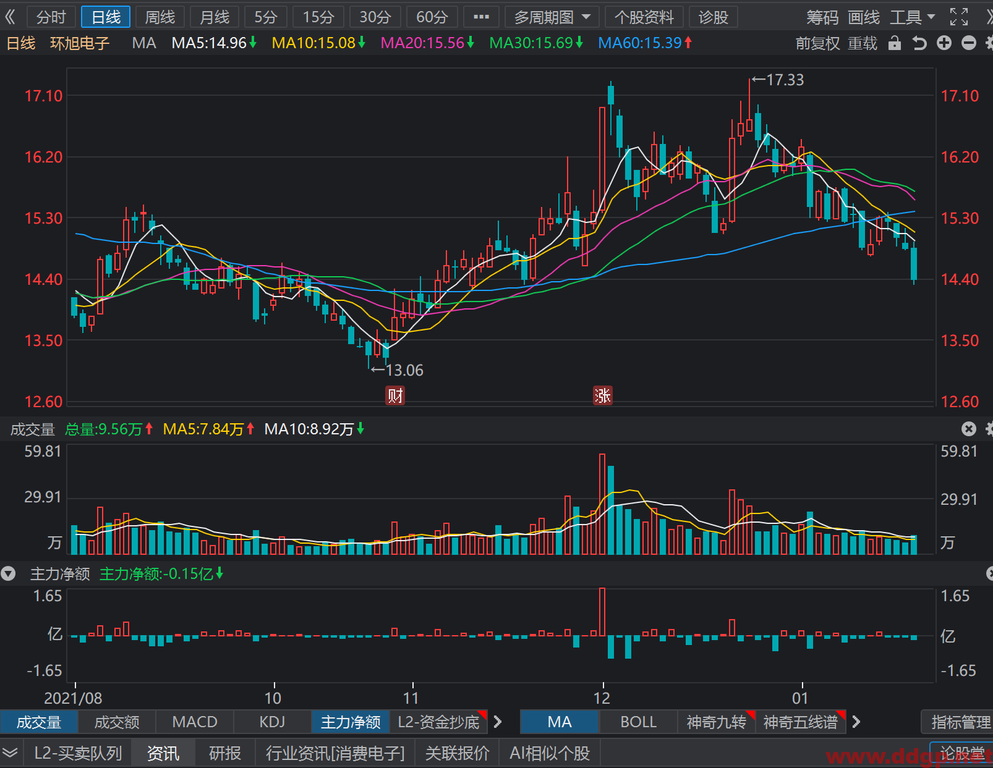Select the 60分 period

pos(432,17)
